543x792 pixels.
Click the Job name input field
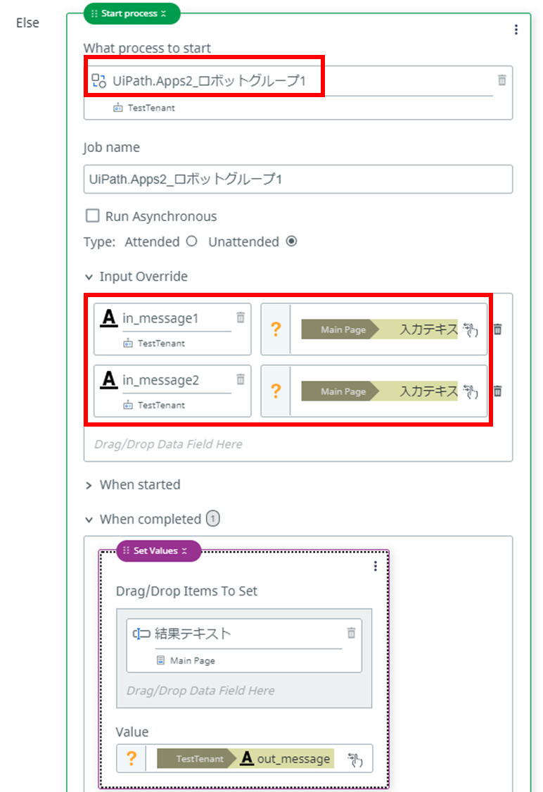(298, 179)
